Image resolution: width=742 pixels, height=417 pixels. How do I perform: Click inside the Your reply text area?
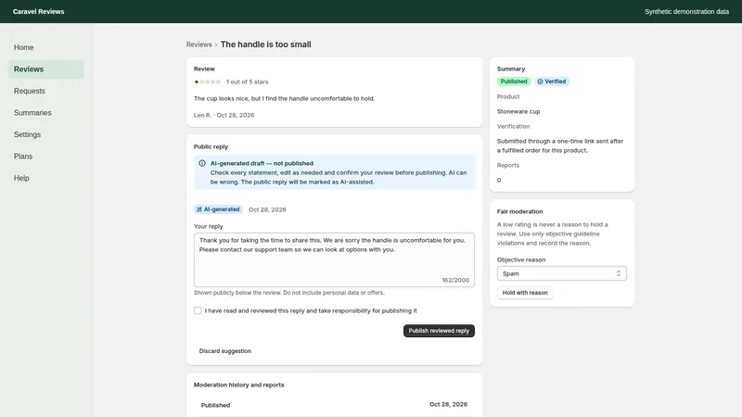(x=334, y=259)
